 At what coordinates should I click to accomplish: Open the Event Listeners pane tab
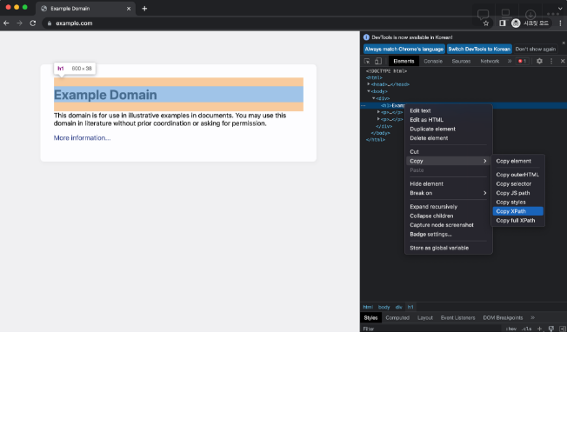457,318
